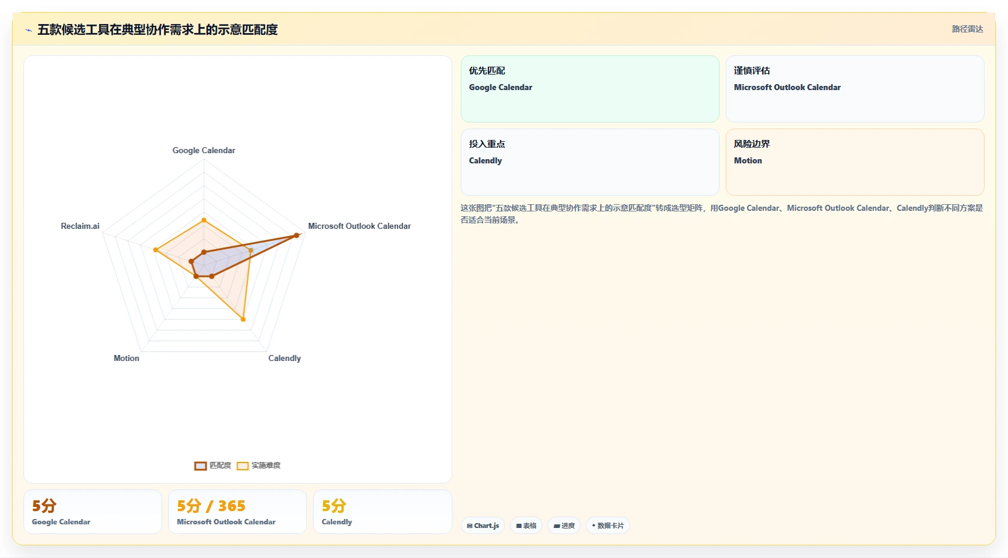Image resolution: width=1008 pixels, height=558 pixels.
Task: Click the 匹配度 legend color swatch
Action: pyautogui.click(x=200, y=466)
